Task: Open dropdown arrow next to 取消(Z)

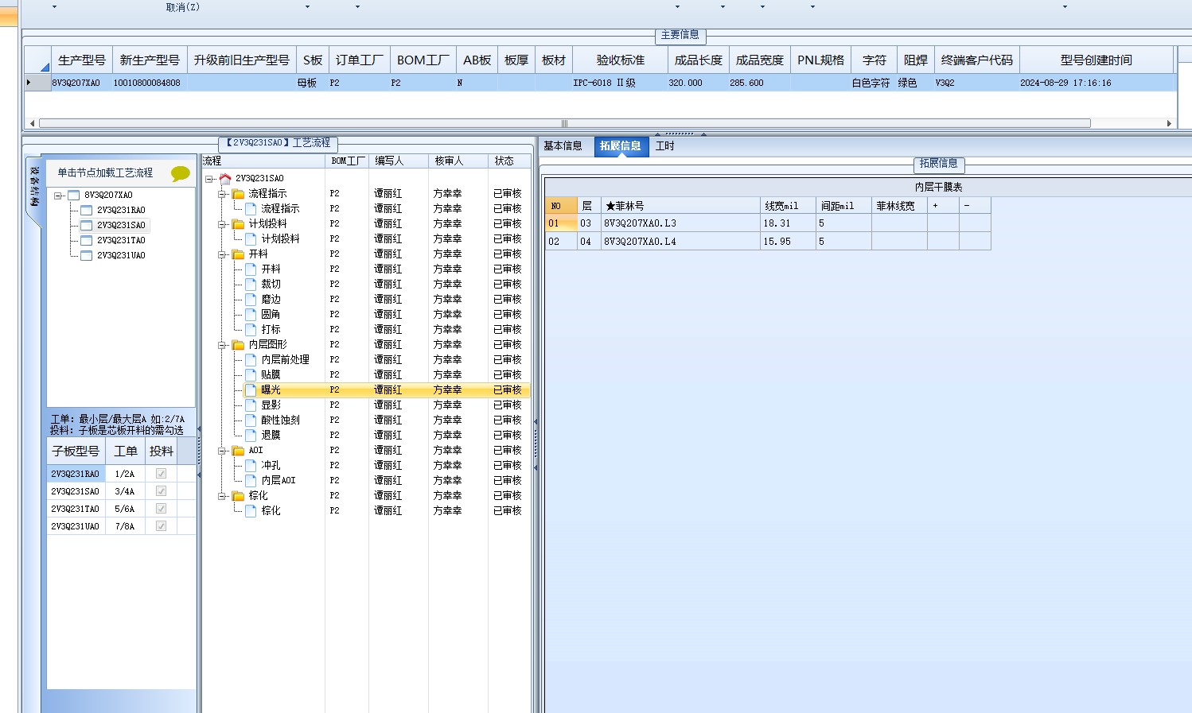Action: click(307, 7)
